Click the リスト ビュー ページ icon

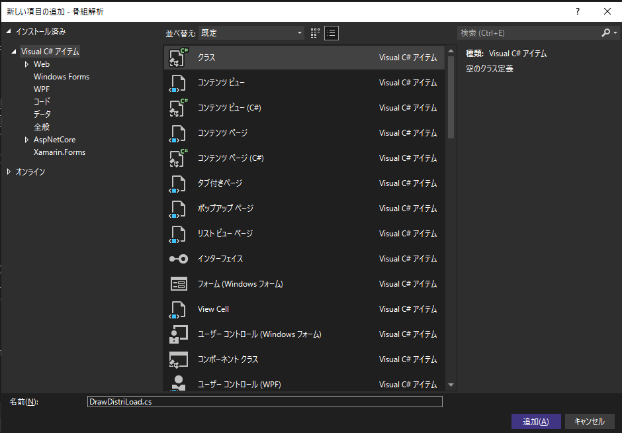tap(177, 234)
